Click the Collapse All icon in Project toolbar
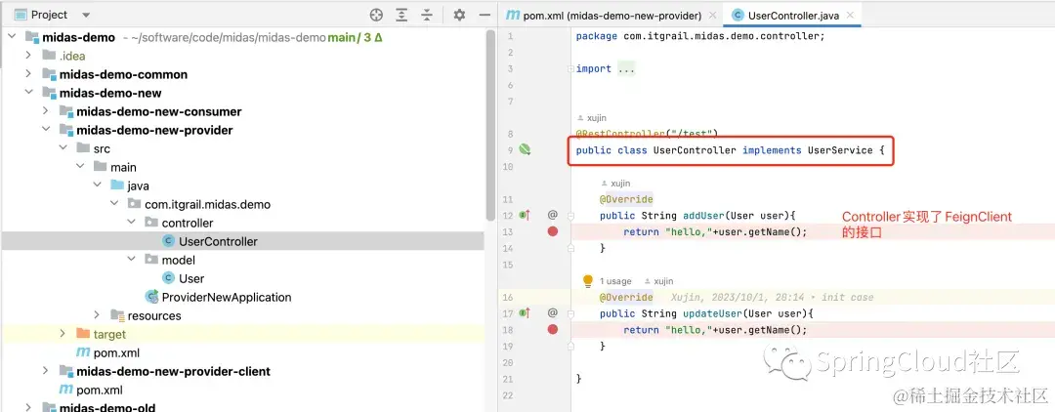 (x=427, y=15)
